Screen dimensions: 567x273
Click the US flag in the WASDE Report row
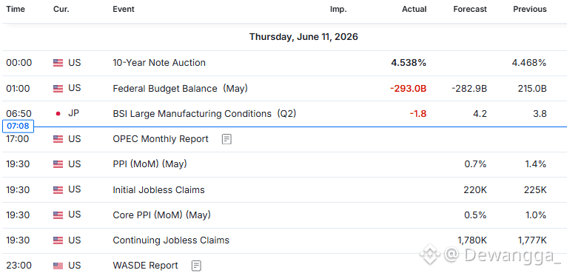(x=58, y=266)
